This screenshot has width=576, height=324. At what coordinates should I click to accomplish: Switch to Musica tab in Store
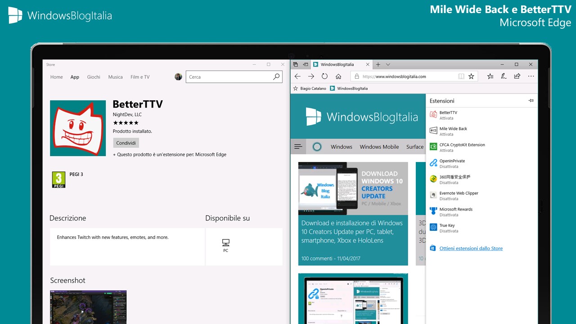[116, 77]
